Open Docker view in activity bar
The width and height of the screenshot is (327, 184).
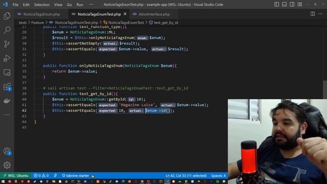[7, 101]
